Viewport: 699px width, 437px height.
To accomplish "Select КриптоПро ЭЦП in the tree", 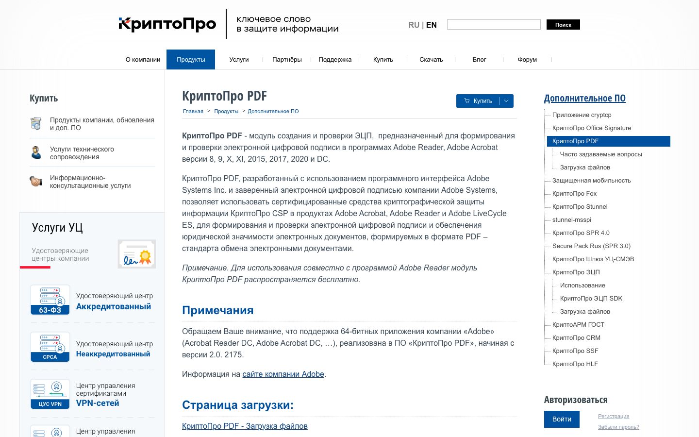I will click(576, 272).
